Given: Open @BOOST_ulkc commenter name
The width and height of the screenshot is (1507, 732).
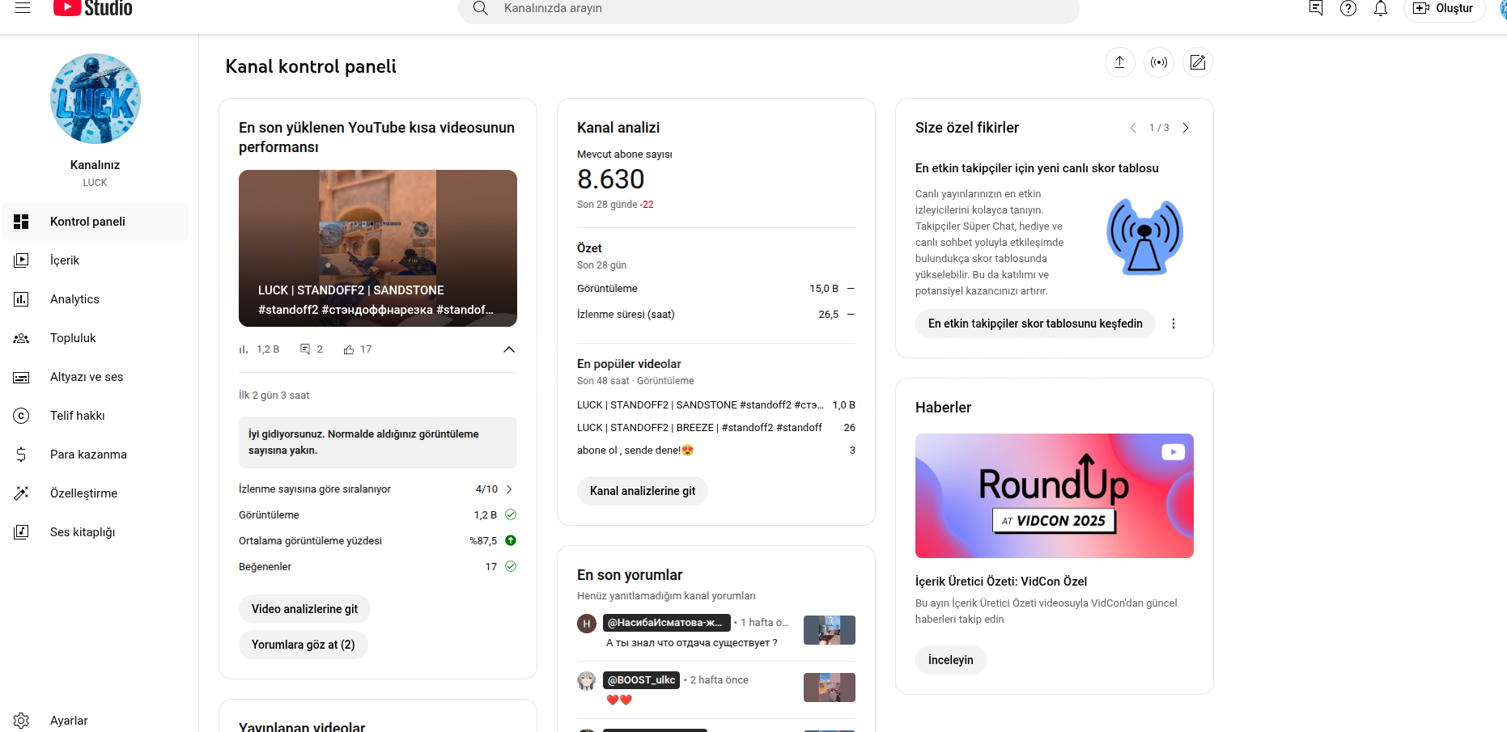Looking at the screenshot, I should point(641,680).
